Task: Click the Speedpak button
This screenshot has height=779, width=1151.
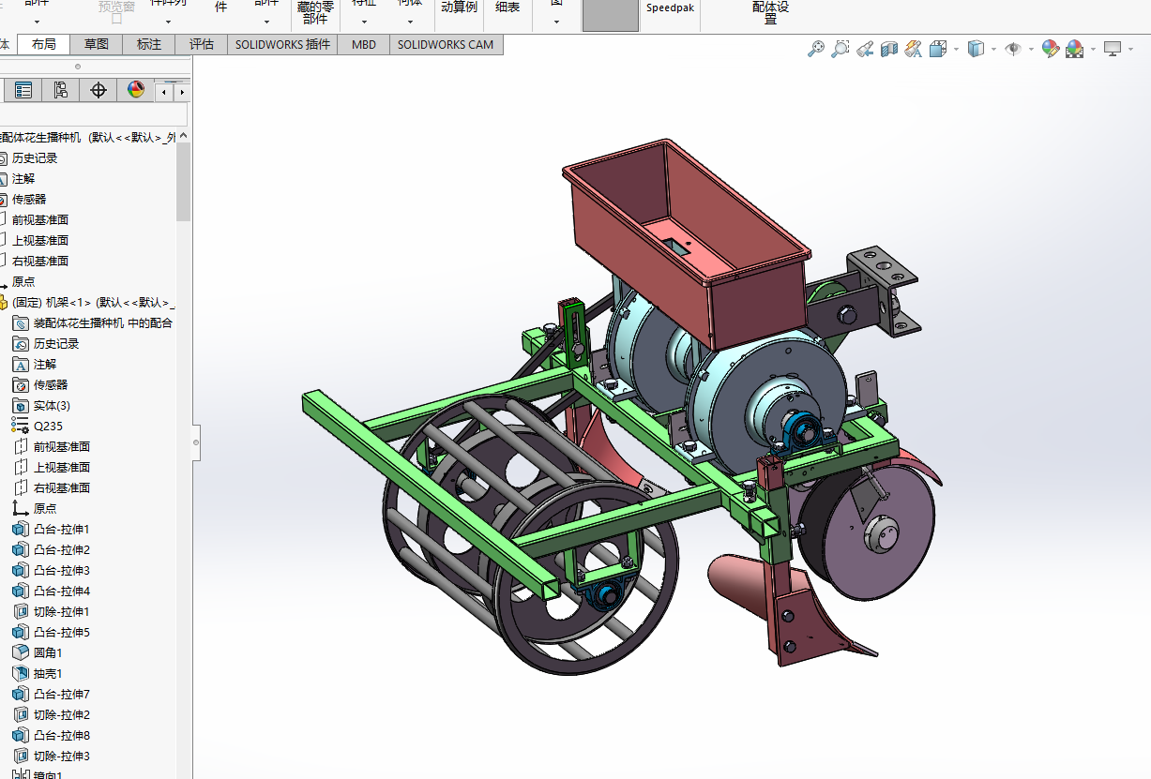Action: click(x=670, y=7)
